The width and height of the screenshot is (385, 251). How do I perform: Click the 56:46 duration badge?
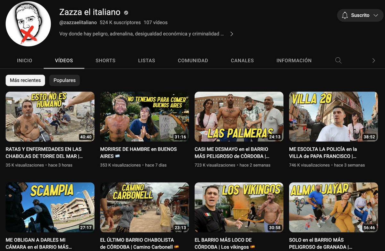[369, 228]
